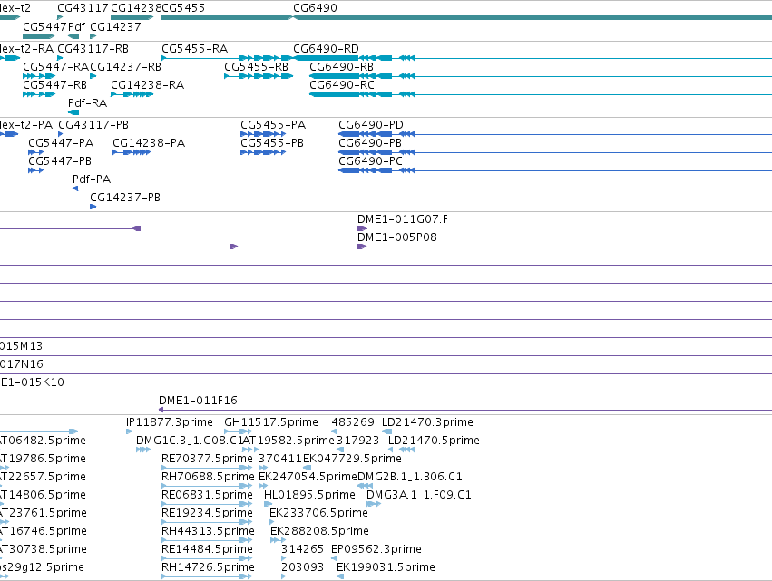Select EST EK247054.5prime

click(308, 477)
